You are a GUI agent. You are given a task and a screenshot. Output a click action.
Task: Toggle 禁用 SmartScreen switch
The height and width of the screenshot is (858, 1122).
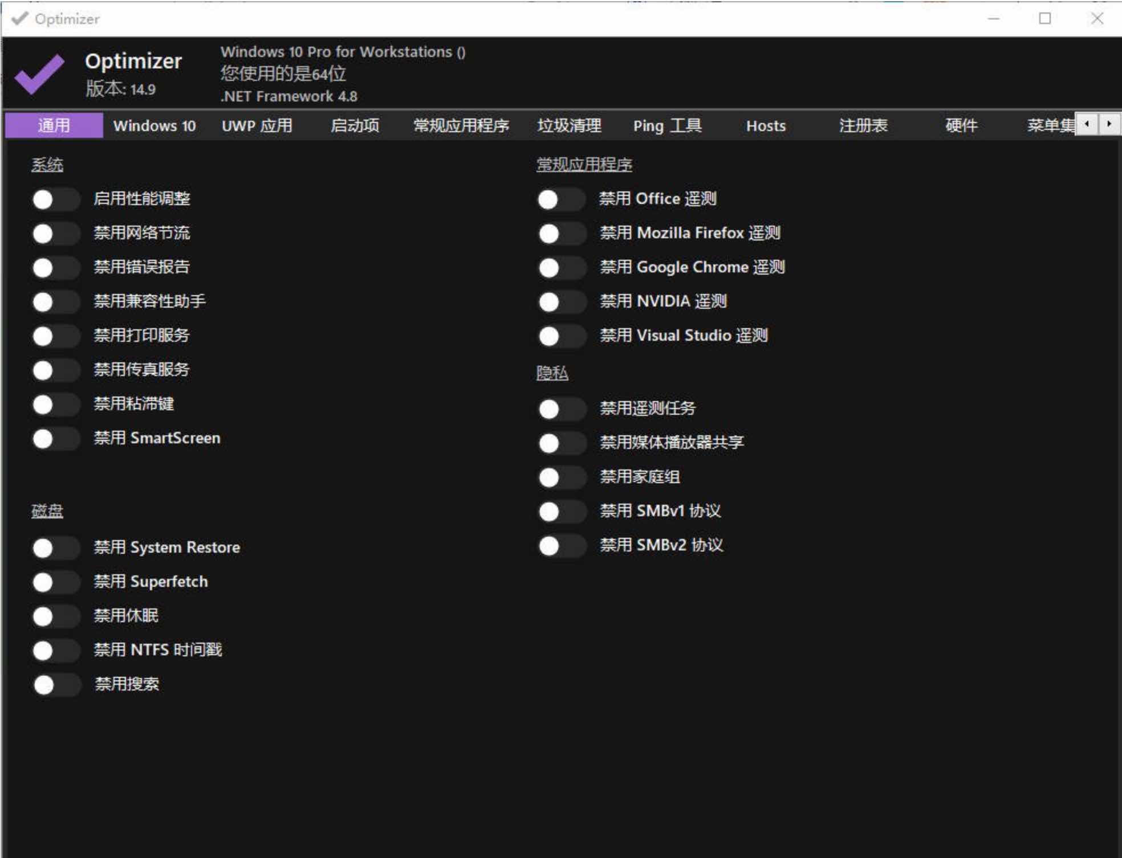(55, 439)
